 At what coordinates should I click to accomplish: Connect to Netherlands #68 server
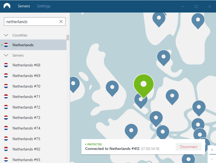coord(33,65)
